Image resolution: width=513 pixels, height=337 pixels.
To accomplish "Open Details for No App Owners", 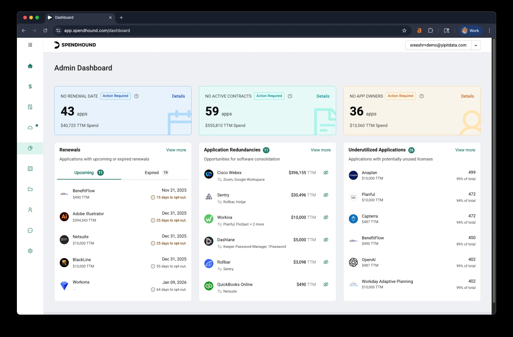I will [x=467, y=96].
